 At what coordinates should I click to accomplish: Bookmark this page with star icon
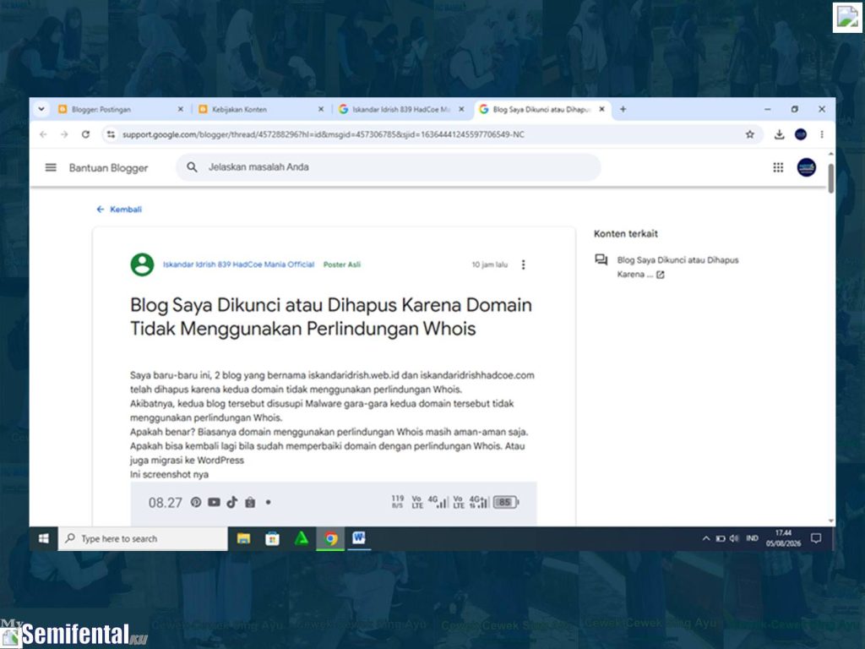click(750, 134)
